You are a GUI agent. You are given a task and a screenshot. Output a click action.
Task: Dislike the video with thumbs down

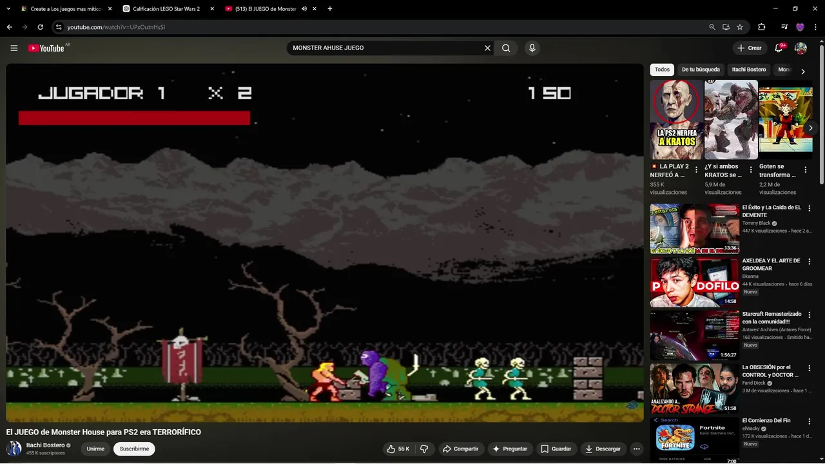point(424,449)
